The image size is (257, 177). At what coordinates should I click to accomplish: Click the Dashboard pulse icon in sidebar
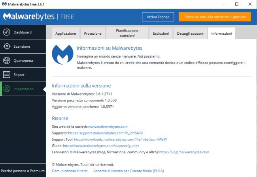click(7, 32)
